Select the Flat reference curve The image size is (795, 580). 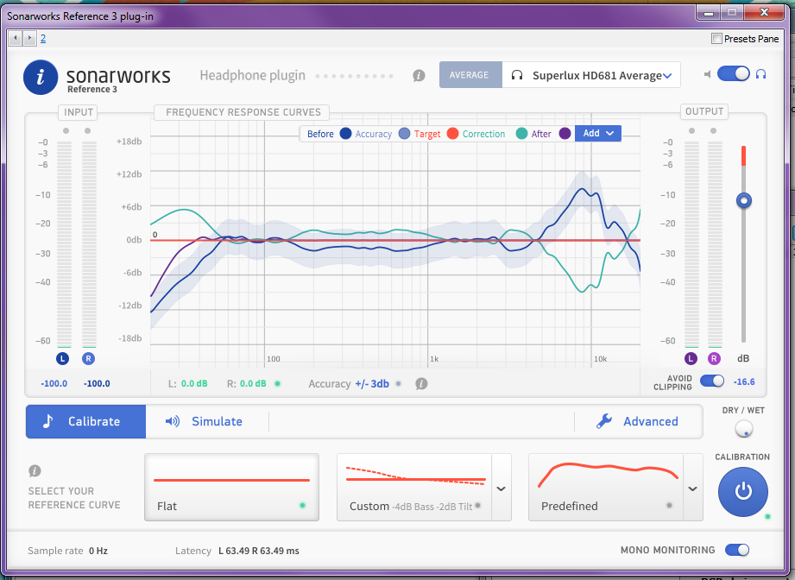pos(231,488)
